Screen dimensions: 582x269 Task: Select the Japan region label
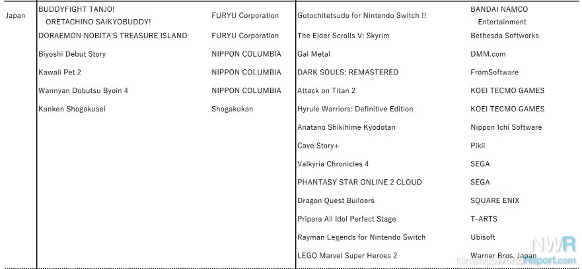(x=16, y=16)
